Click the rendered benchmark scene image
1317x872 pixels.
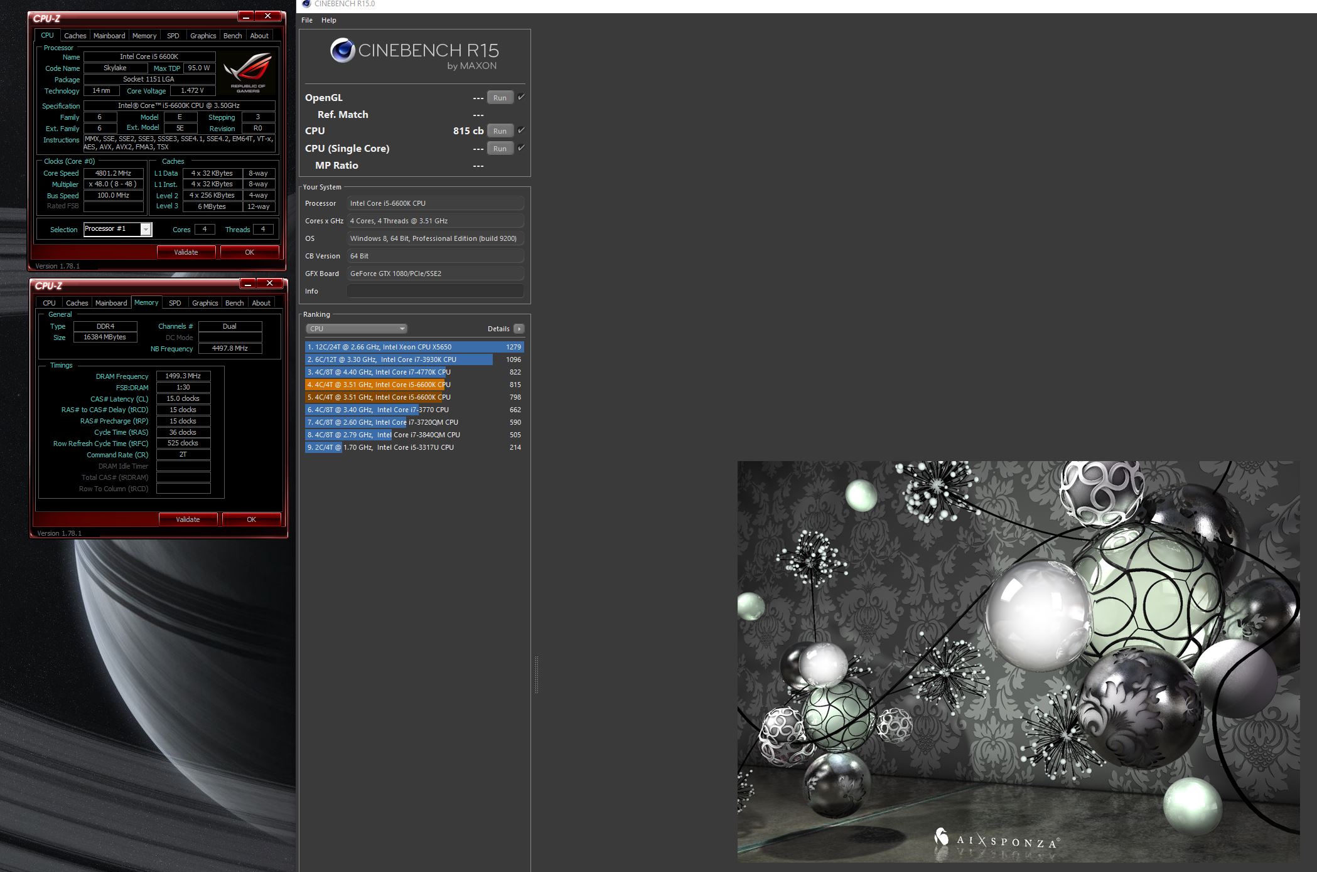click(x=1018, y=662)
